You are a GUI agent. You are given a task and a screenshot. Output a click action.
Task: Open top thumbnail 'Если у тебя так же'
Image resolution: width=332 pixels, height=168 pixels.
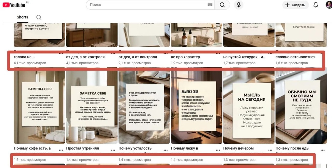click(x=301, y=35)
